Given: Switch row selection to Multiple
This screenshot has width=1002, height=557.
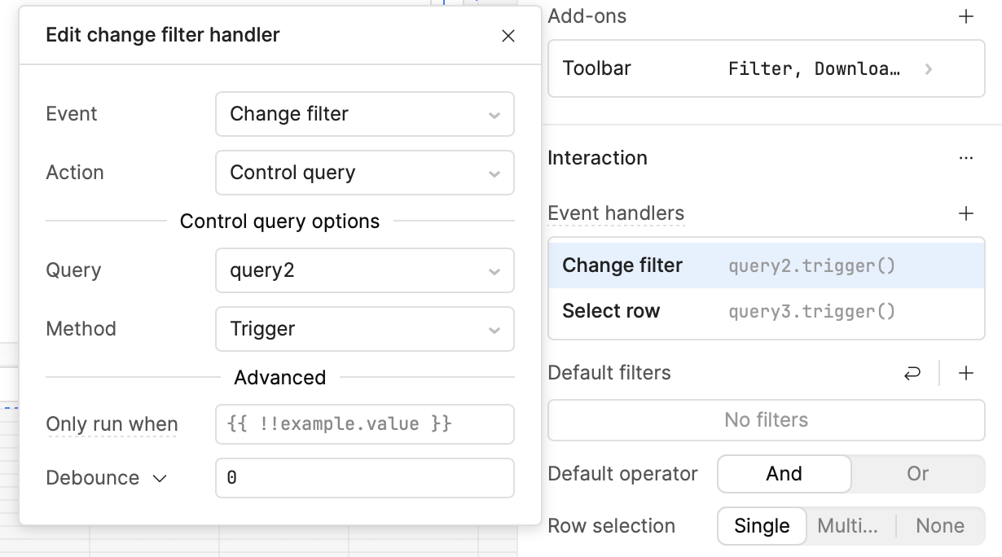Looking at the screenshot, I should click(848, 526).
